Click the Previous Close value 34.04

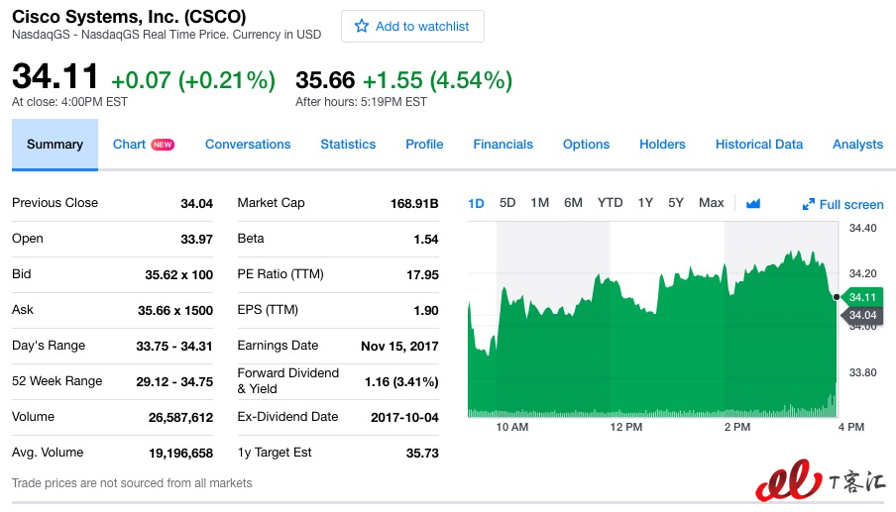[196, 203]
